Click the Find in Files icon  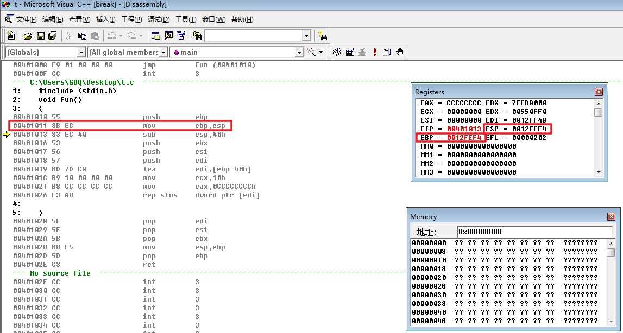pos(198,36)
